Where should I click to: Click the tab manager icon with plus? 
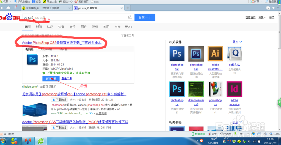tap(268, 8)
